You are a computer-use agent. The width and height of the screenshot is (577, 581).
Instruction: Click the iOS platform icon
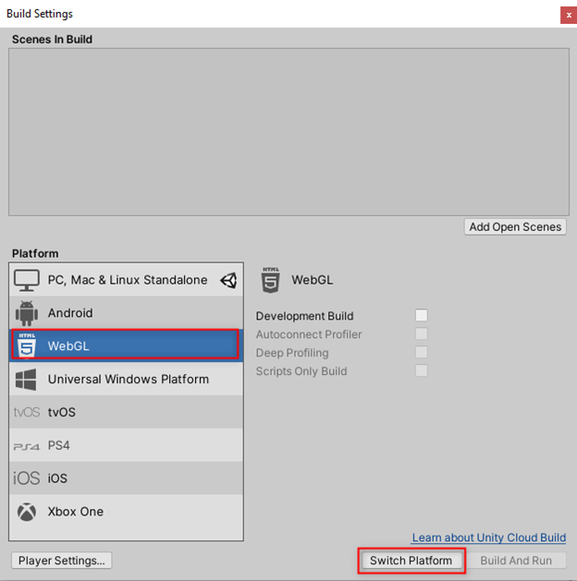pyautogui.click(x=27, y=478)
